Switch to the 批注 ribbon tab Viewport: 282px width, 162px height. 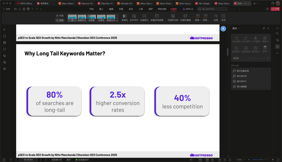tap(131, 9)
